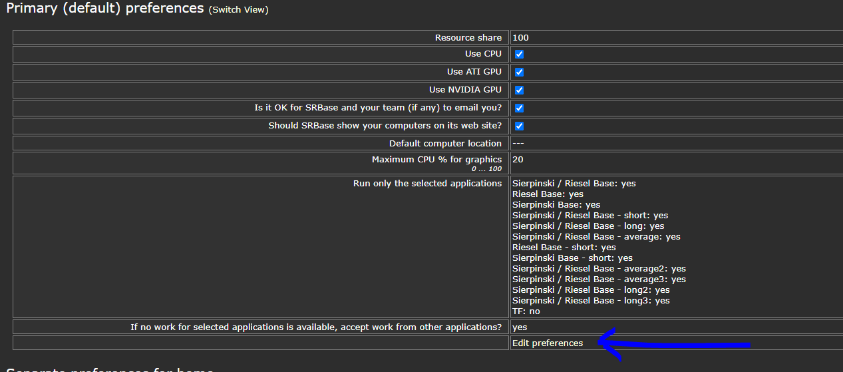Click 'Sierpinski / Riesel Base - average2' entry

(599, 269)
